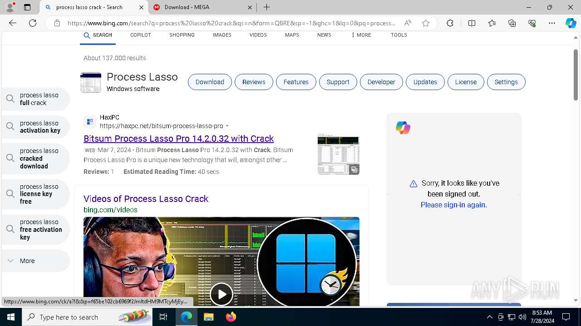
Task: Close the process lasso crack tab
Action: tap(141, 7)
